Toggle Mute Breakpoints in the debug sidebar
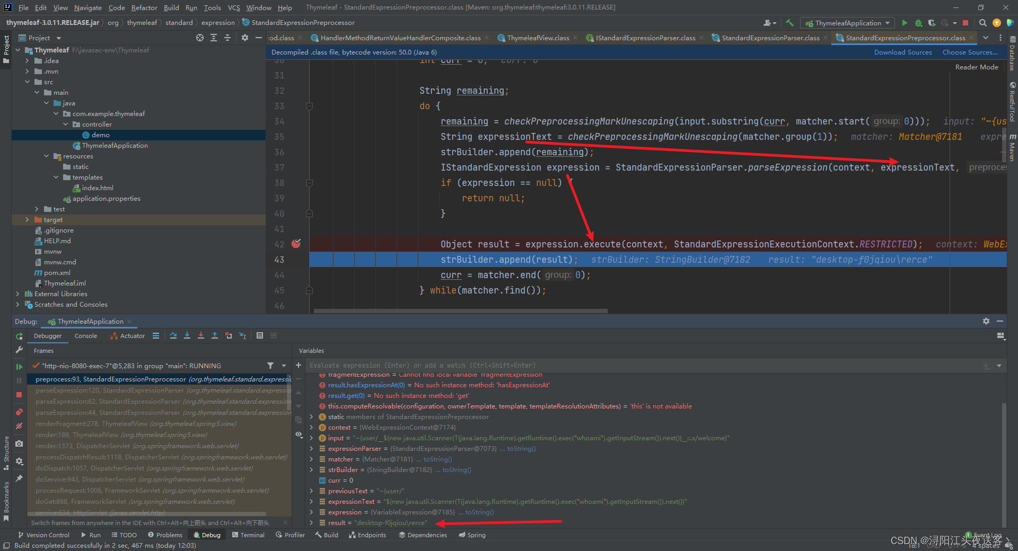 19,426
